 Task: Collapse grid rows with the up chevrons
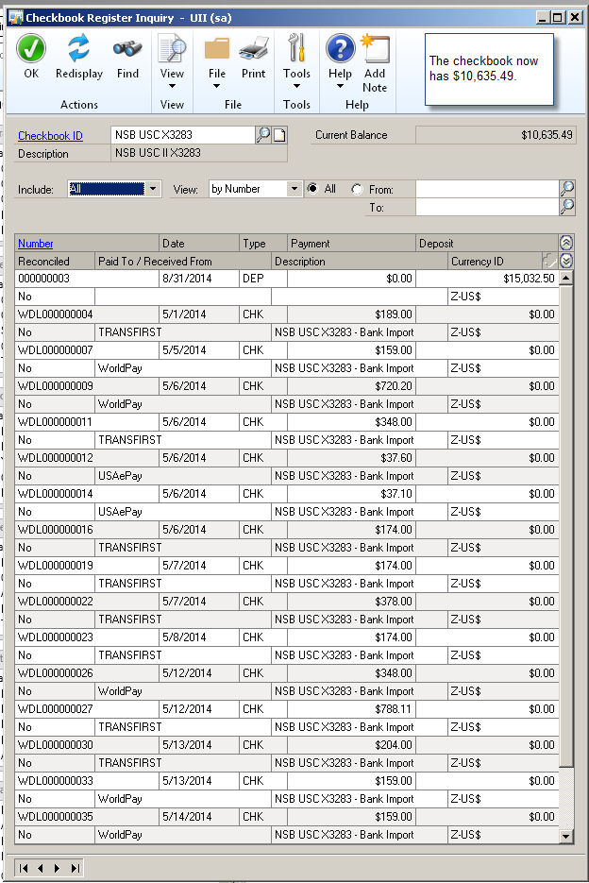click(x=566, y=243)
